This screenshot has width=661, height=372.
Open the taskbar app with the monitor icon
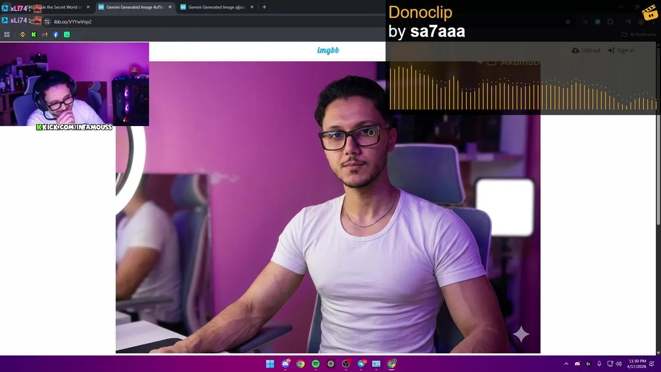(x=376, y=364)
